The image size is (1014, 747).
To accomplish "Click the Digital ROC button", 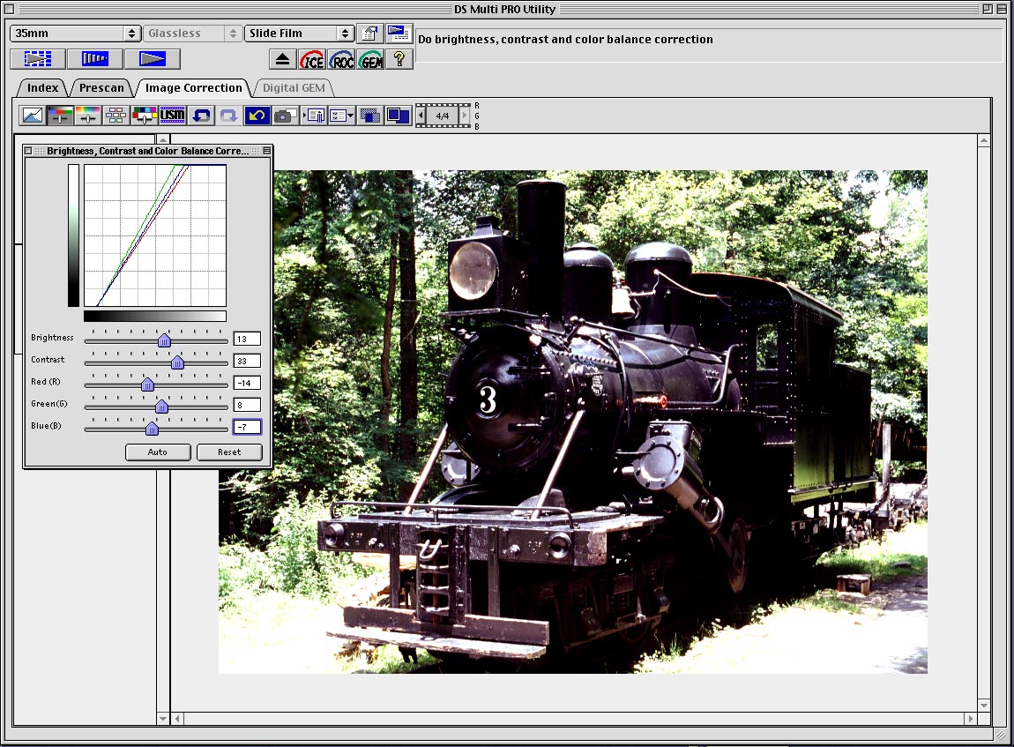I will coord(341,59).
